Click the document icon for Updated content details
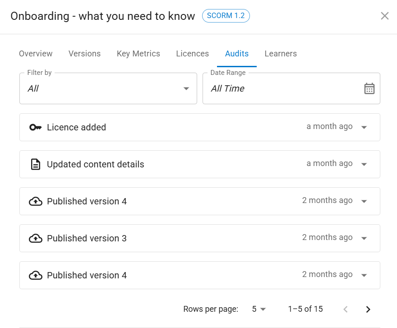This screenshot has height=328, width=397. point(35,164)
